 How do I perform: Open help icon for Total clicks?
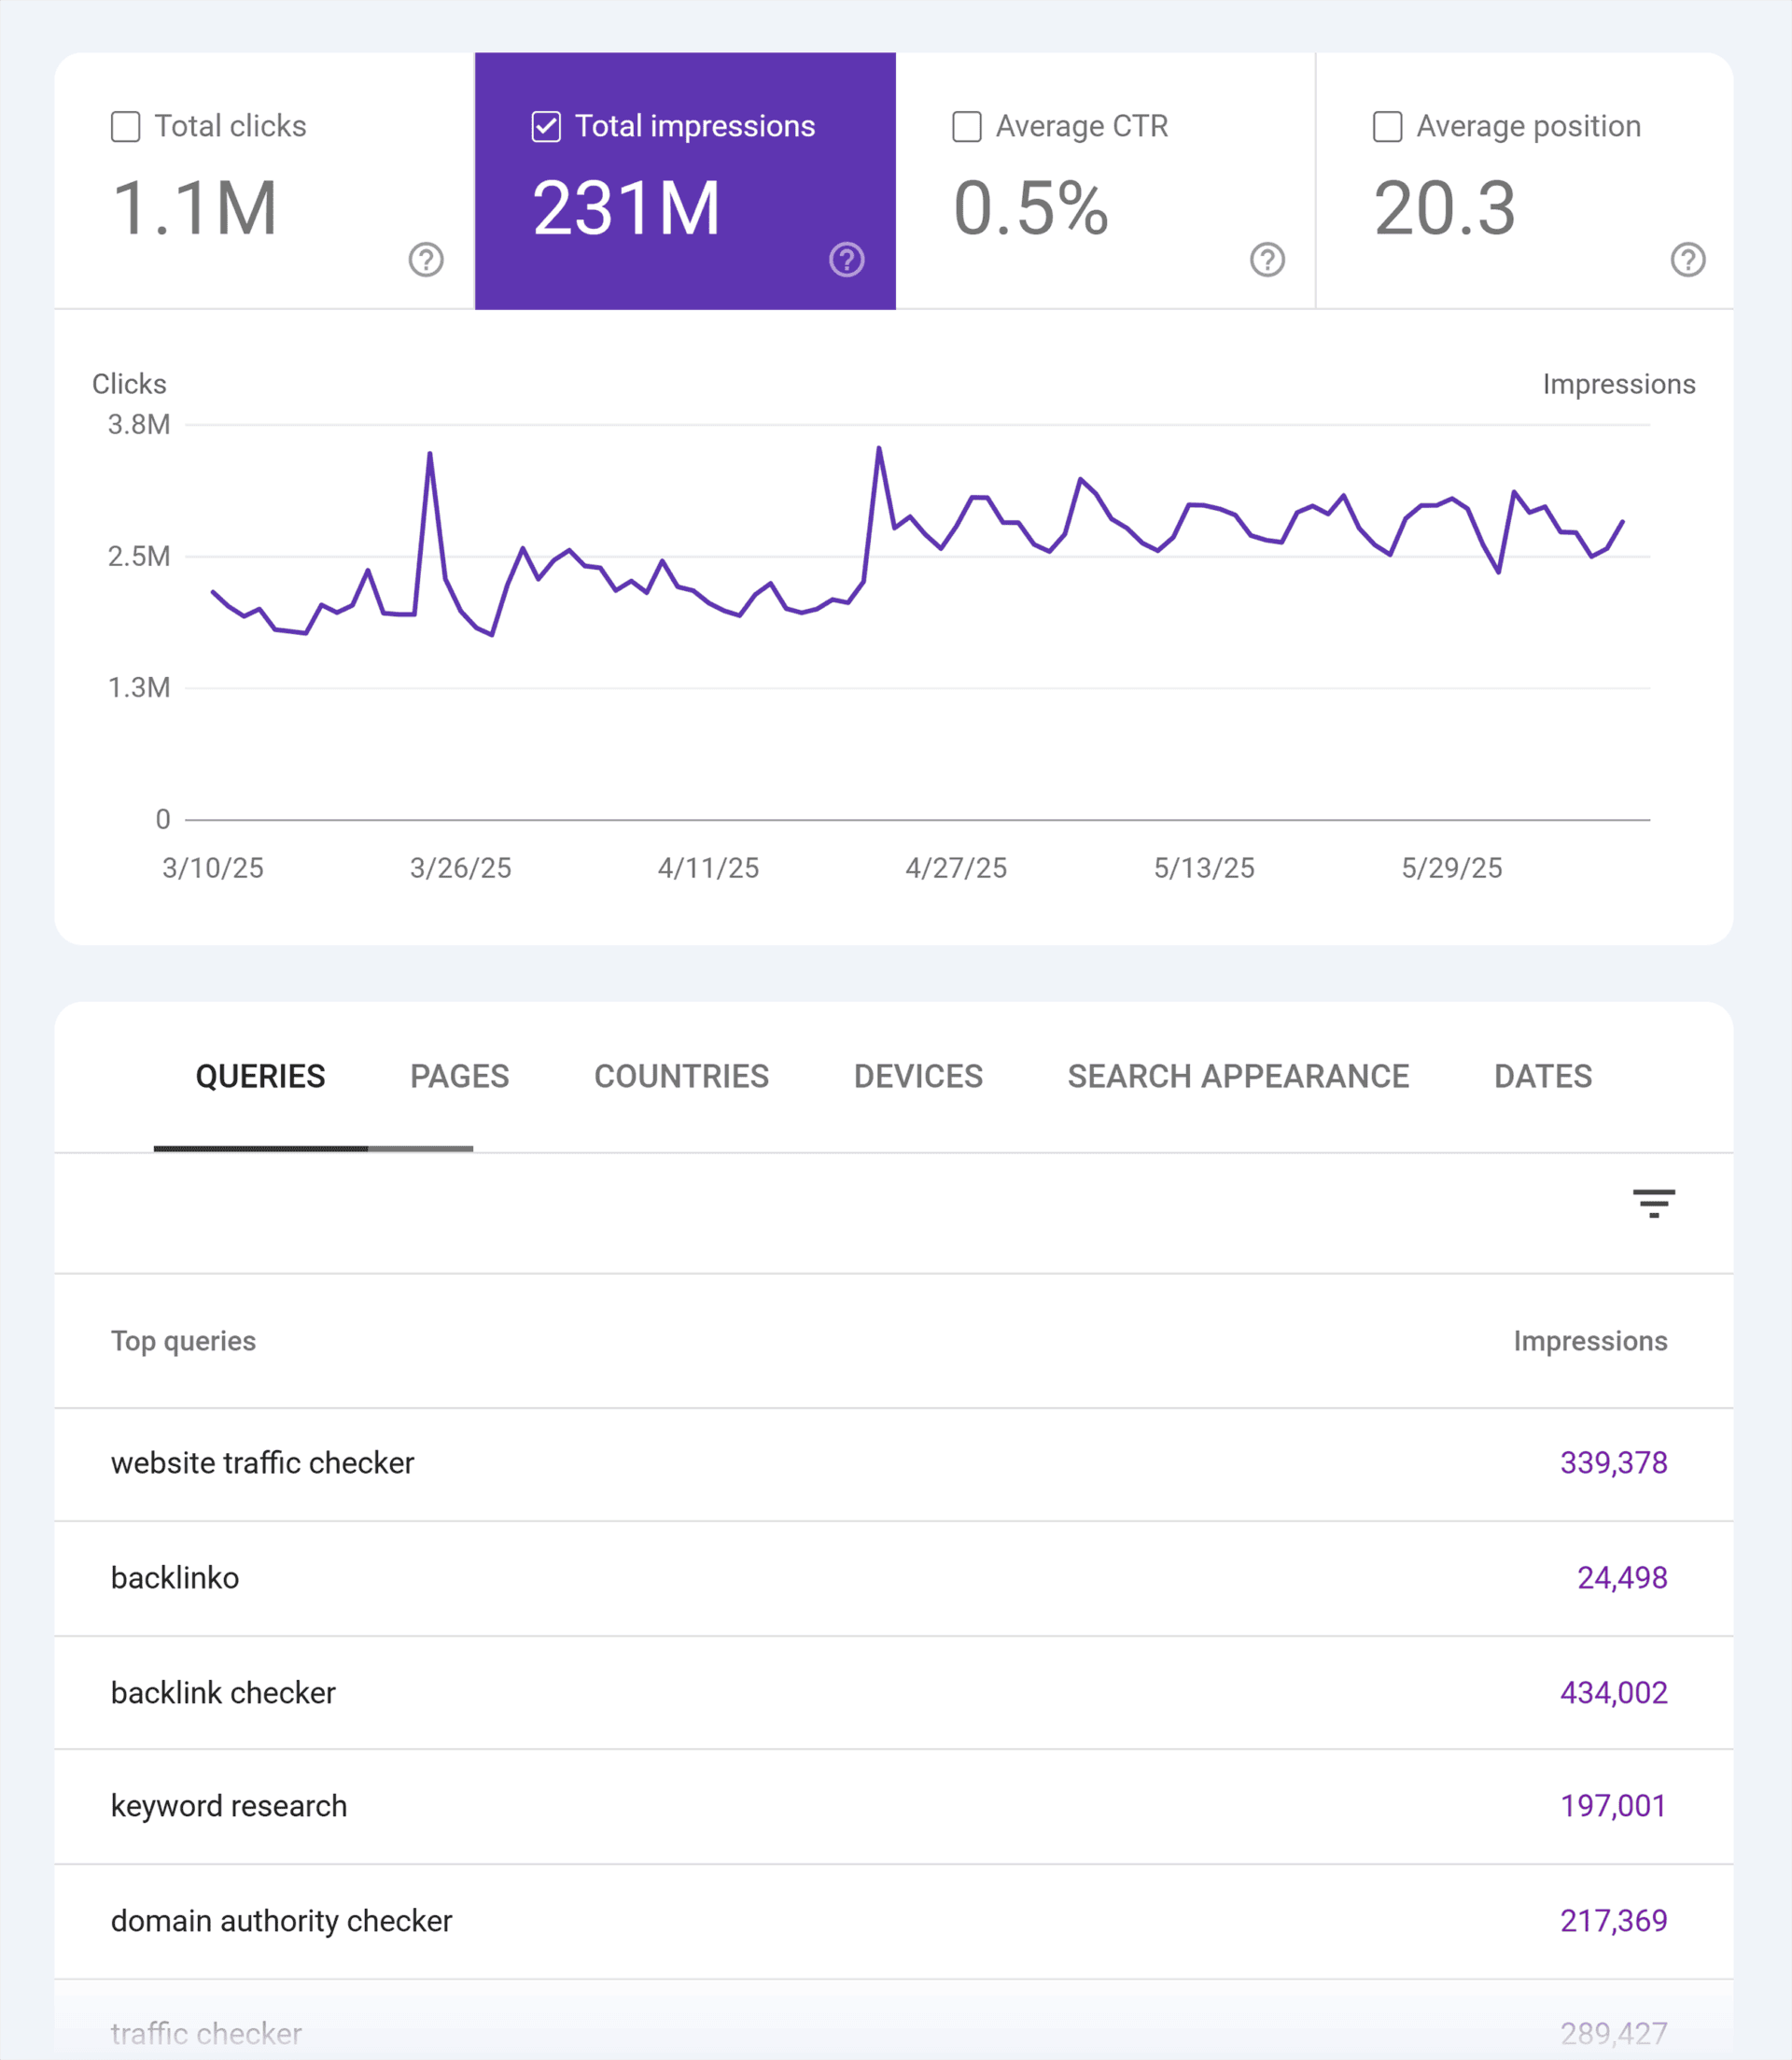(426, 261)
